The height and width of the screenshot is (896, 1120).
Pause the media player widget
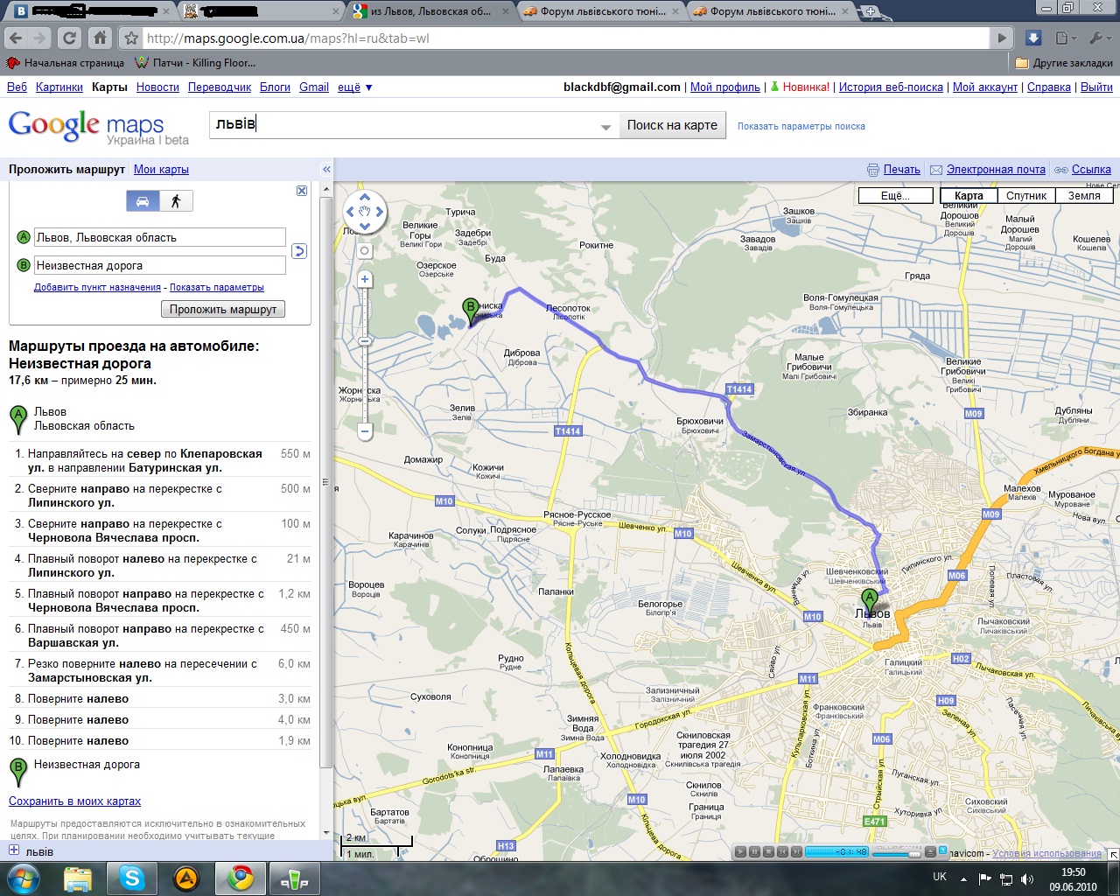click(x=754, y=851)
